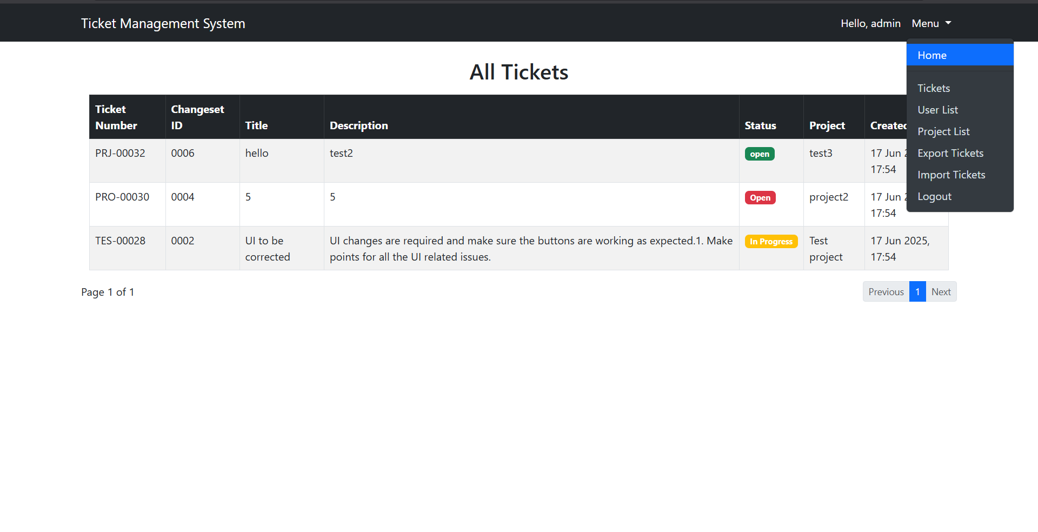Click the Previous pagination button
The image size is (1038, 532).
point(886,291)
